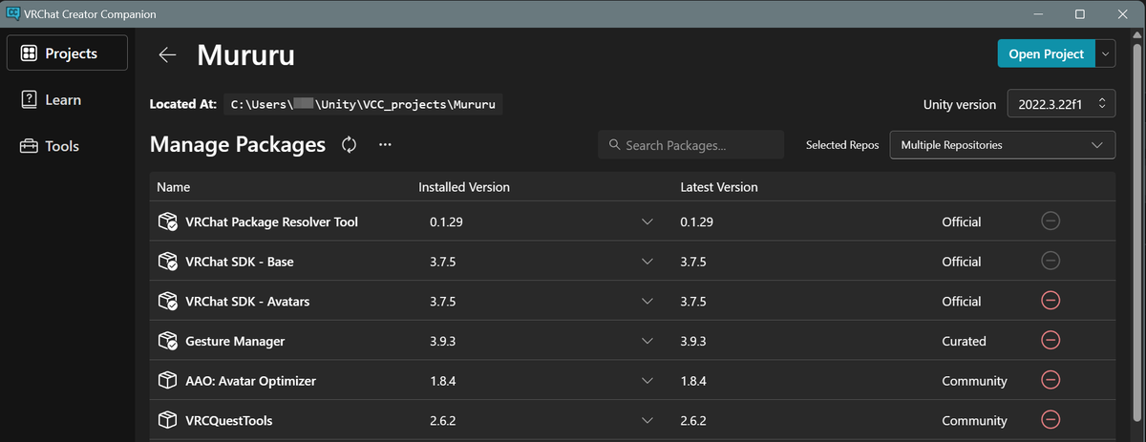The height and width of the screenshot is (442, 1146).
Task: Open the three-dots Manage Packages menu
Action: click(x=385, y=145)
